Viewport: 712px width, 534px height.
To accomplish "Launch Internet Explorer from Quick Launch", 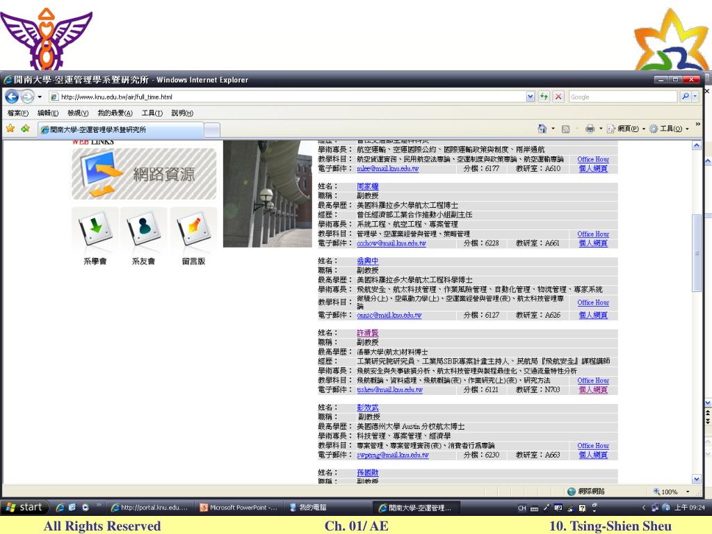I will click(x=60, y=507).
